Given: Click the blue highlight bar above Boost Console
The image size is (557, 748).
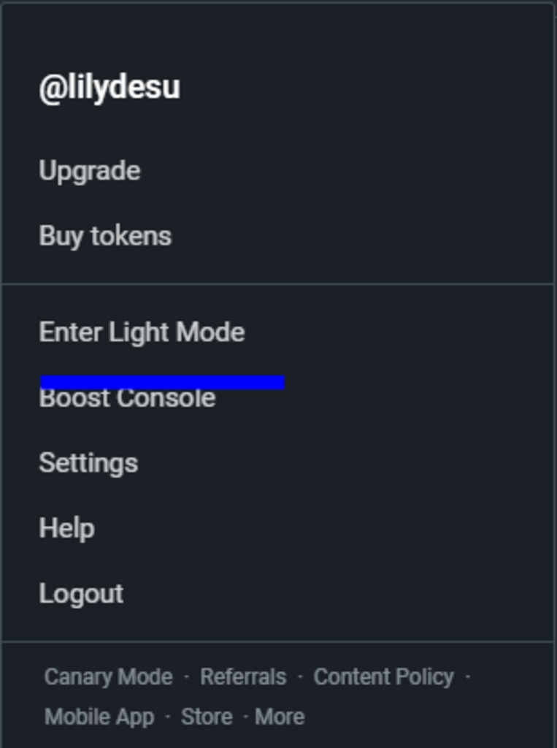Looking at the screenshot, I should point(162,382).
